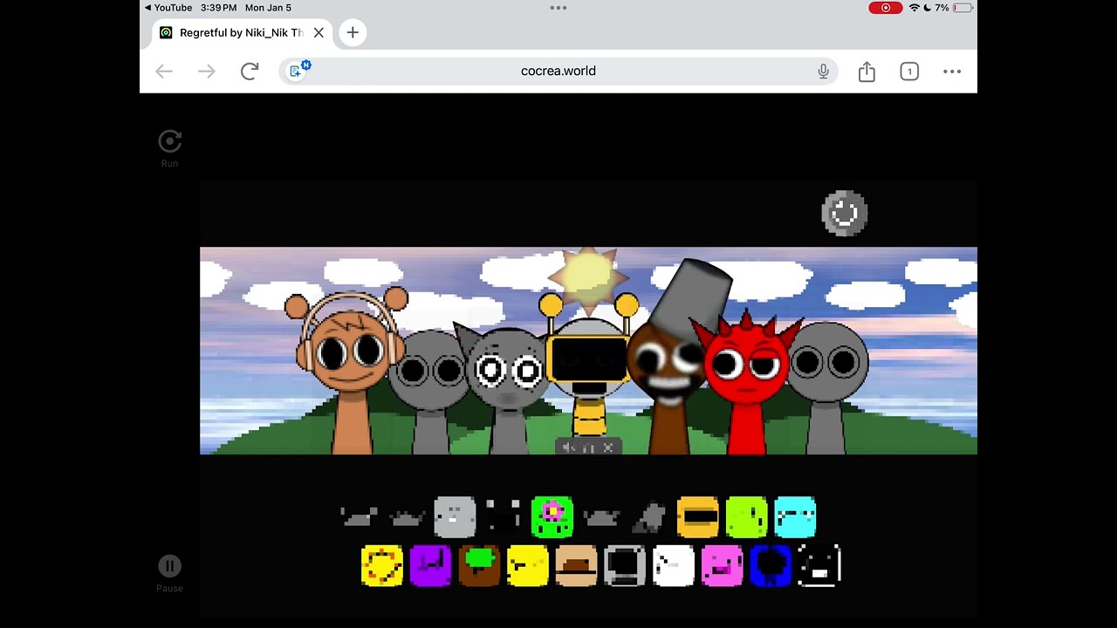Pick the yellow icon with orange ring
Image resolution: width=1117 pixels, height=628 pixels.
pyautogui.click(x=382, y=566)
